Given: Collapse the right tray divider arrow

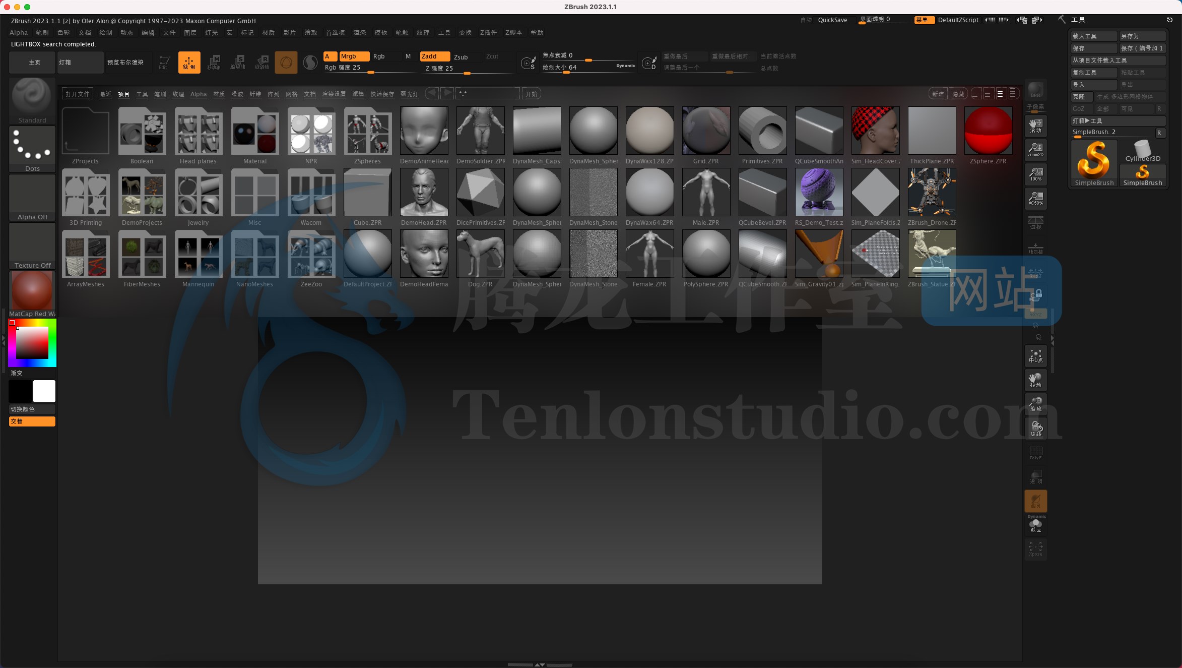Looking at the screenshot, I should point(1052,341).
